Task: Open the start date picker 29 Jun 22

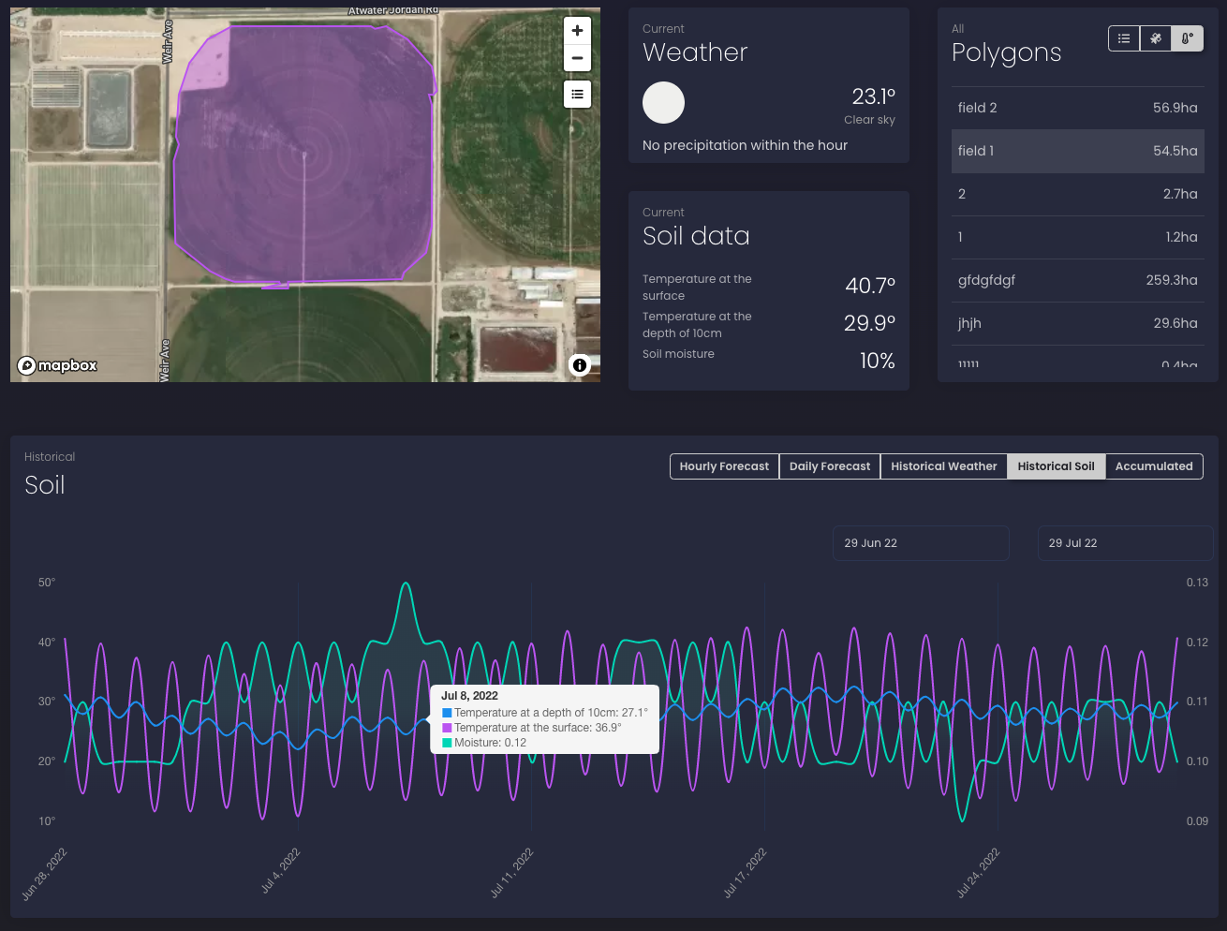Action: pos(920,543)
